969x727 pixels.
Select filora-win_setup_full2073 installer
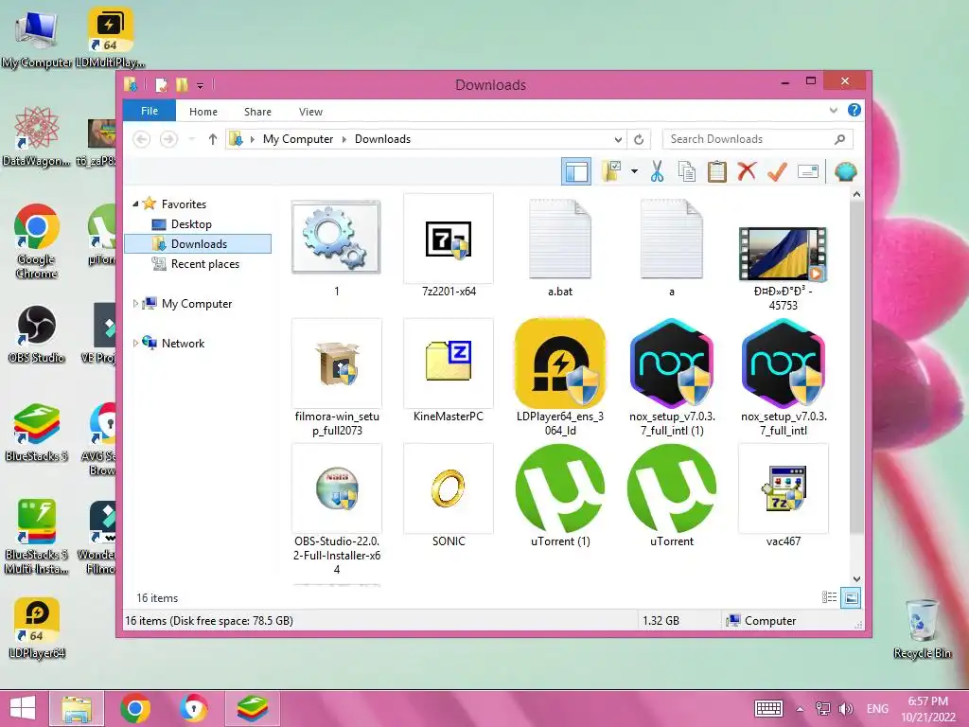[337, 378]
